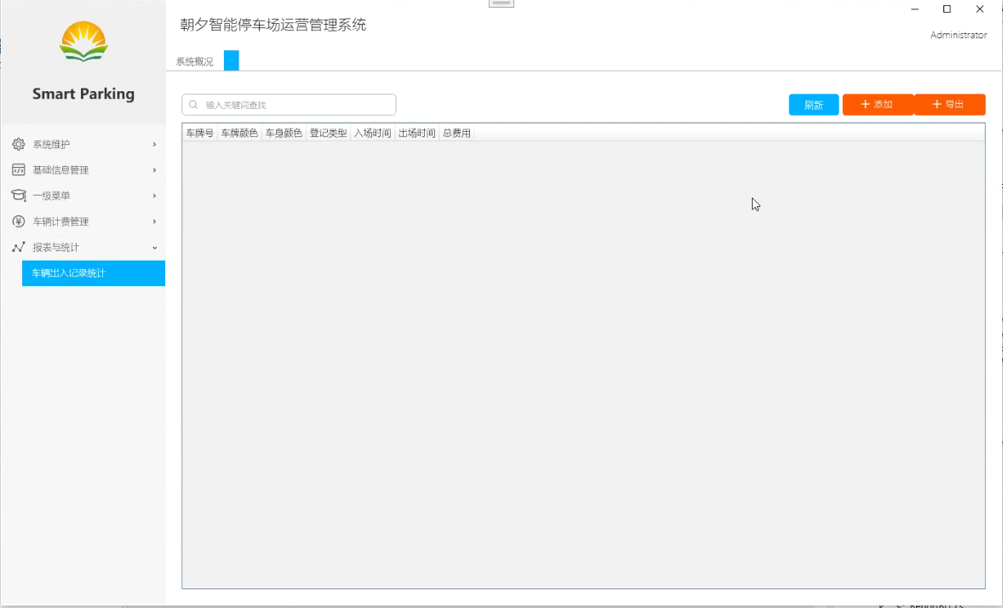
Task: Maximize the application window
Action: click(x=947, y=9)
